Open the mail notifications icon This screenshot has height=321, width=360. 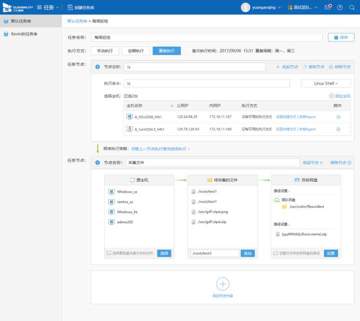(327, 7)
